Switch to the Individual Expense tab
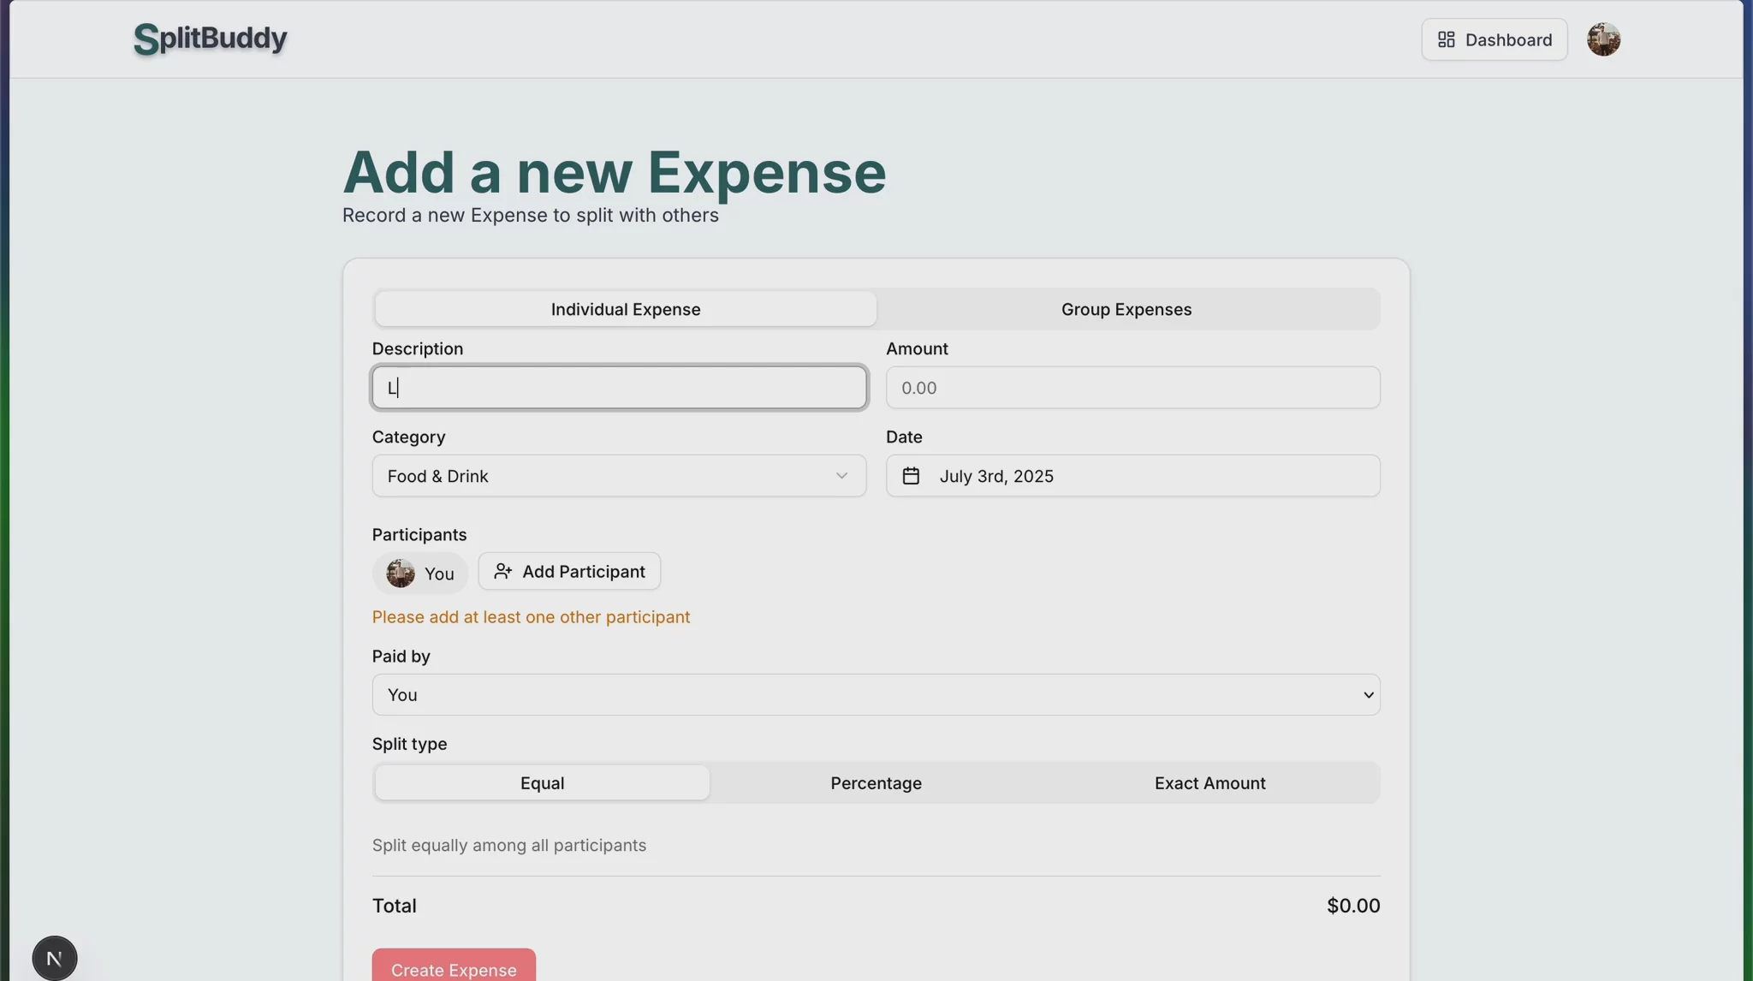The width and height of the screenshot is (1753, 981). [x=626, y=310]
